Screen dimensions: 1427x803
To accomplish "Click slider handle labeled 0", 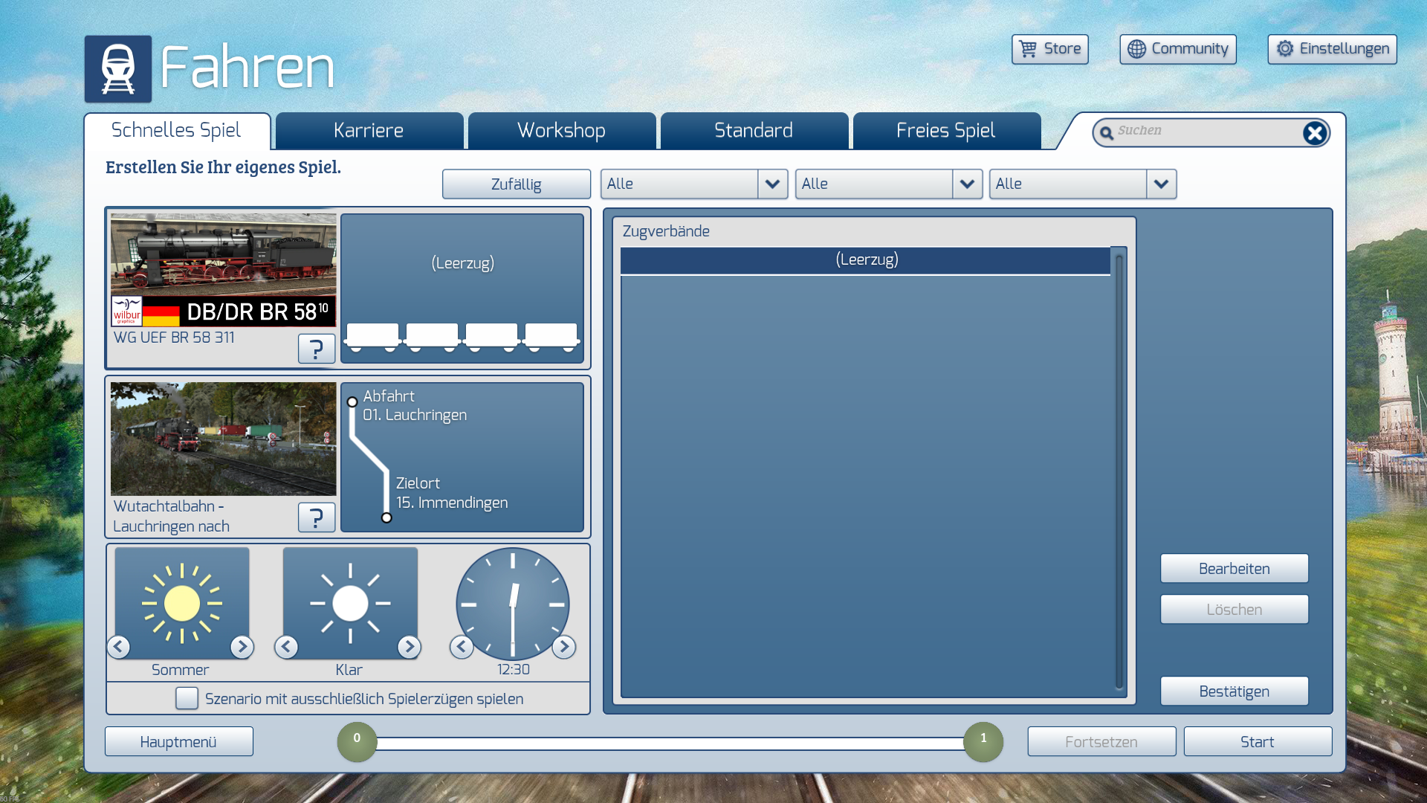I will 357,741.
